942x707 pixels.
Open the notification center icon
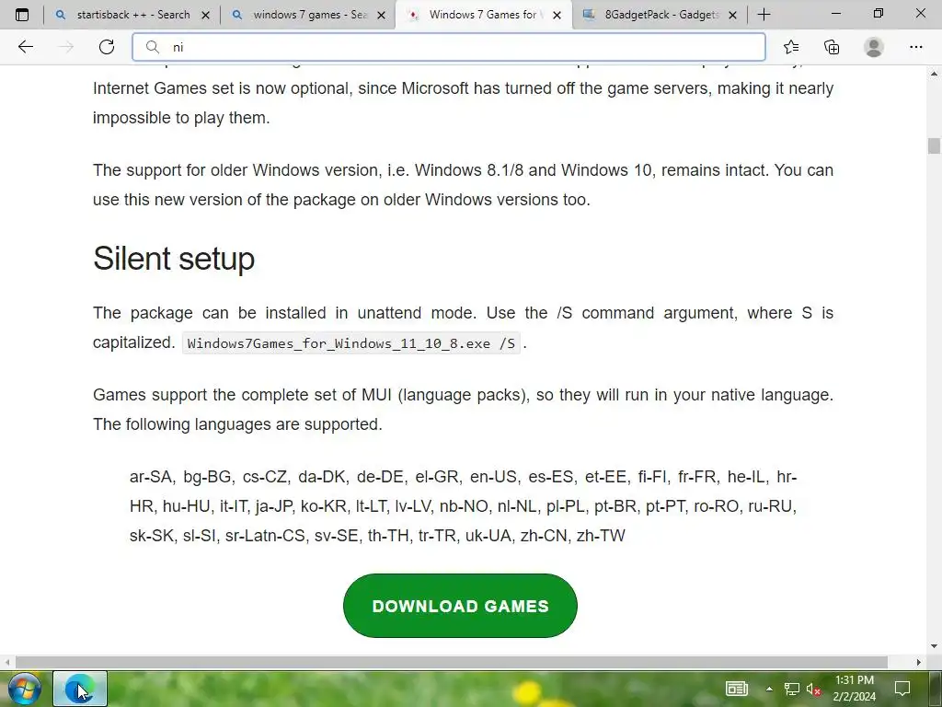tap(902, 689)
